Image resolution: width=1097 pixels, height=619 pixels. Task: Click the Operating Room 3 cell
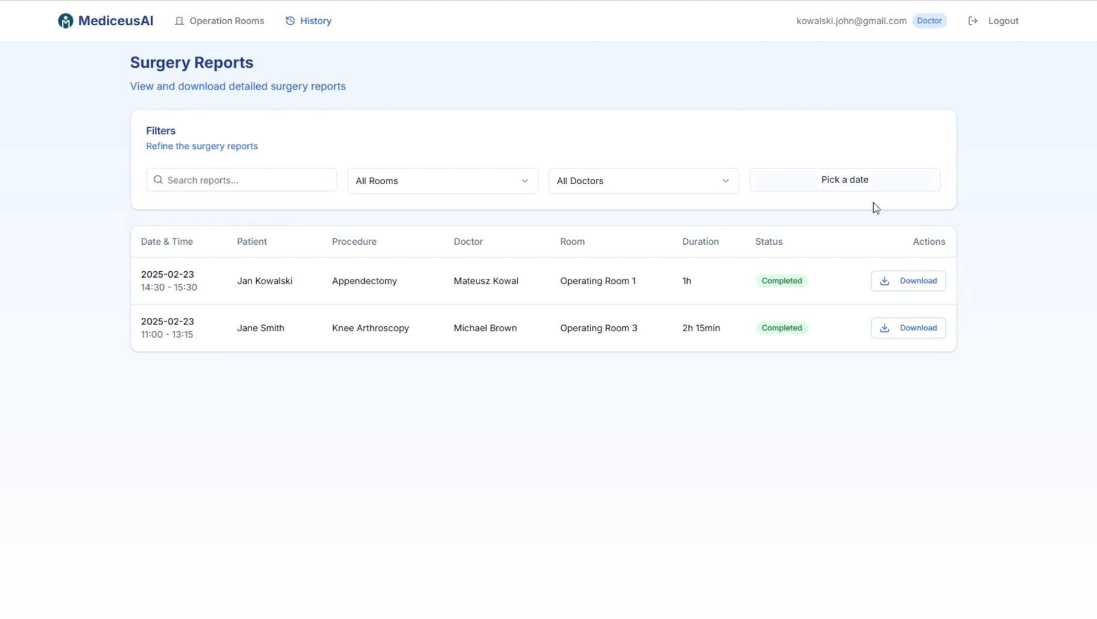598,328
